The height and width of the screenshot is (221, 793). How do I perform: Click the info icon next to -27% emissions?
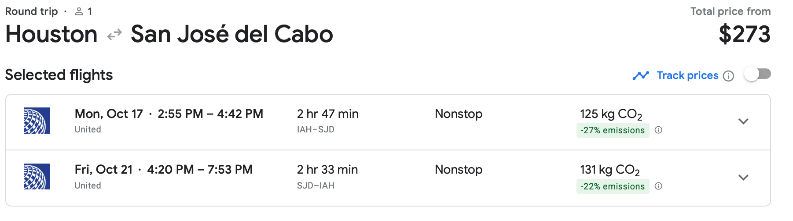(658, 130)
